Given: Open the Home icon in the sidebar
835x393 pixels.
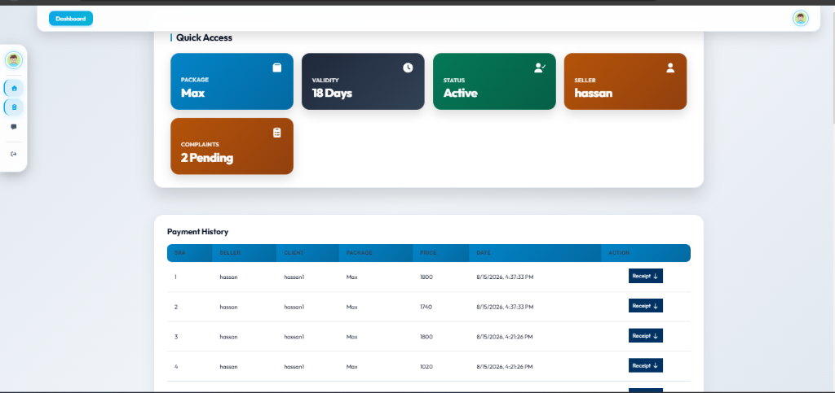Looking at the screenshot, I should pos(14,88).
